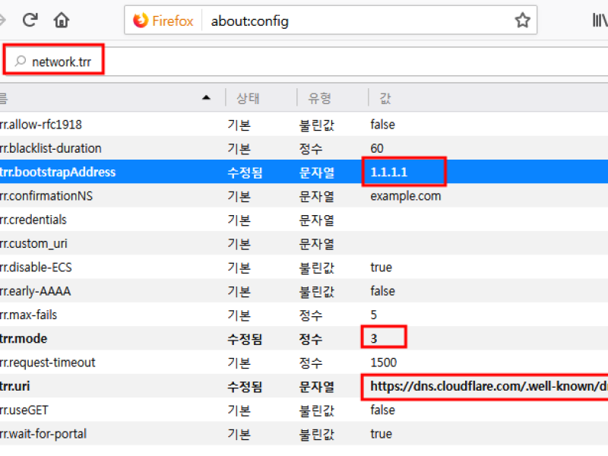Click the value 60 for blacklist-duration
Image resolution: width=608 pixels, height=456 pixels.
(377, 148)
